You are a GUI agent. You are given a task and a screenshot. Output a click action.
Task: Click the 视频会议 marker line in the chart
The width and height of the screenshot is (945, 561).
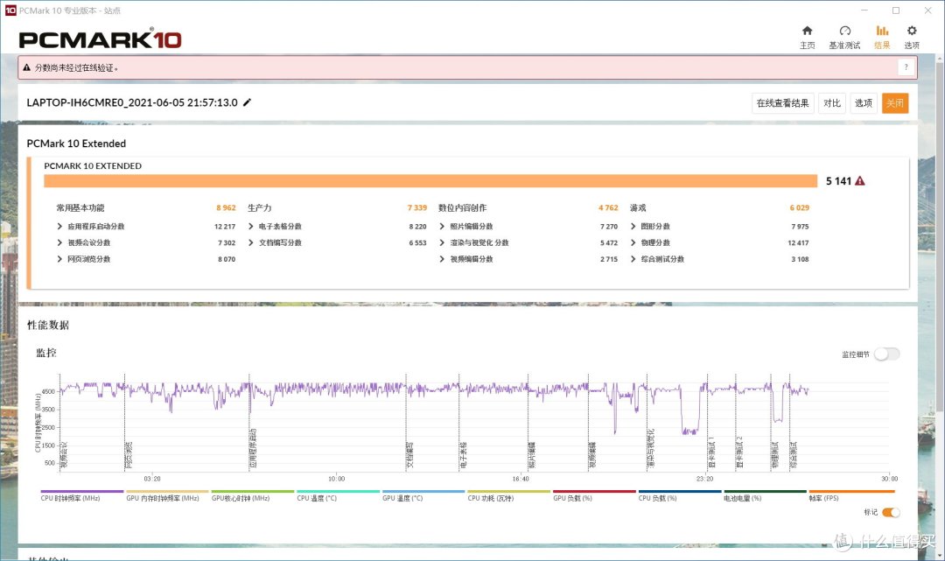coord(59,422)
